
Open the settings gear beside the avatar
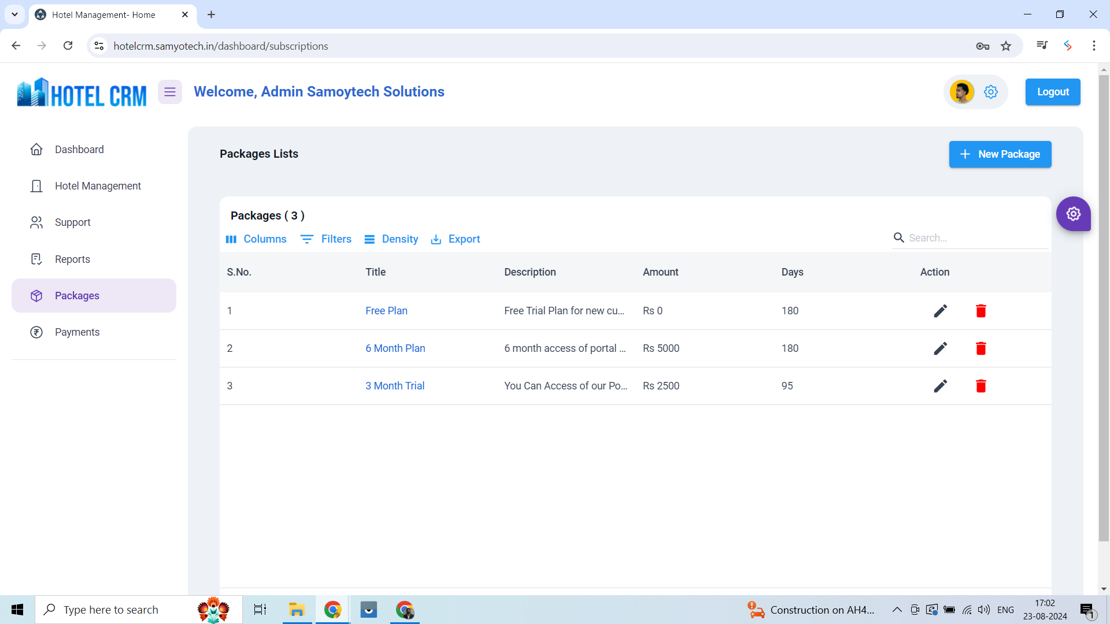991,91
